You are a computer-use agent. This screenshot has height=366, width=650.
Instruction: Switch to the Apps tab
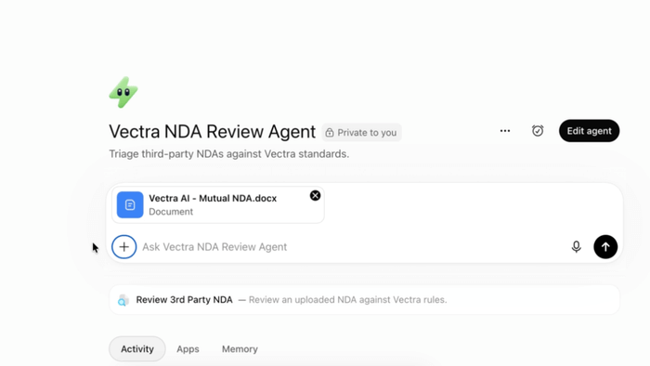[188, 349]
